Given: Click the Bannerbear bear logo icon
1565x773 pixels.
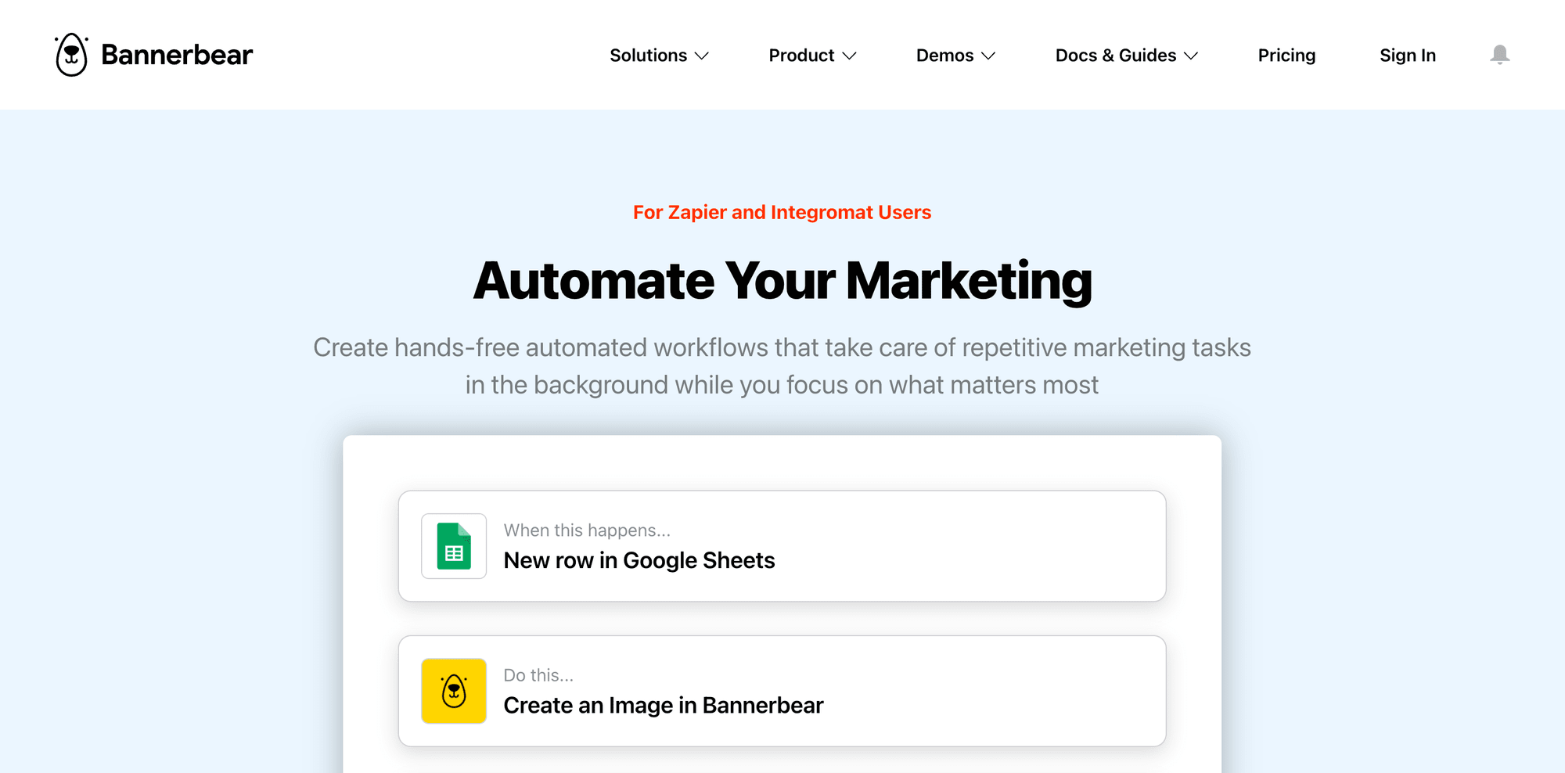Looking at the screenshot, I should (x=71, y=55).
